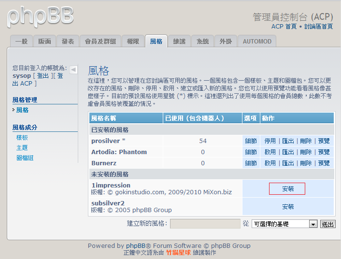Preview the prosilver style
This screenshot has height=259, width=341.
pos(324,141)
